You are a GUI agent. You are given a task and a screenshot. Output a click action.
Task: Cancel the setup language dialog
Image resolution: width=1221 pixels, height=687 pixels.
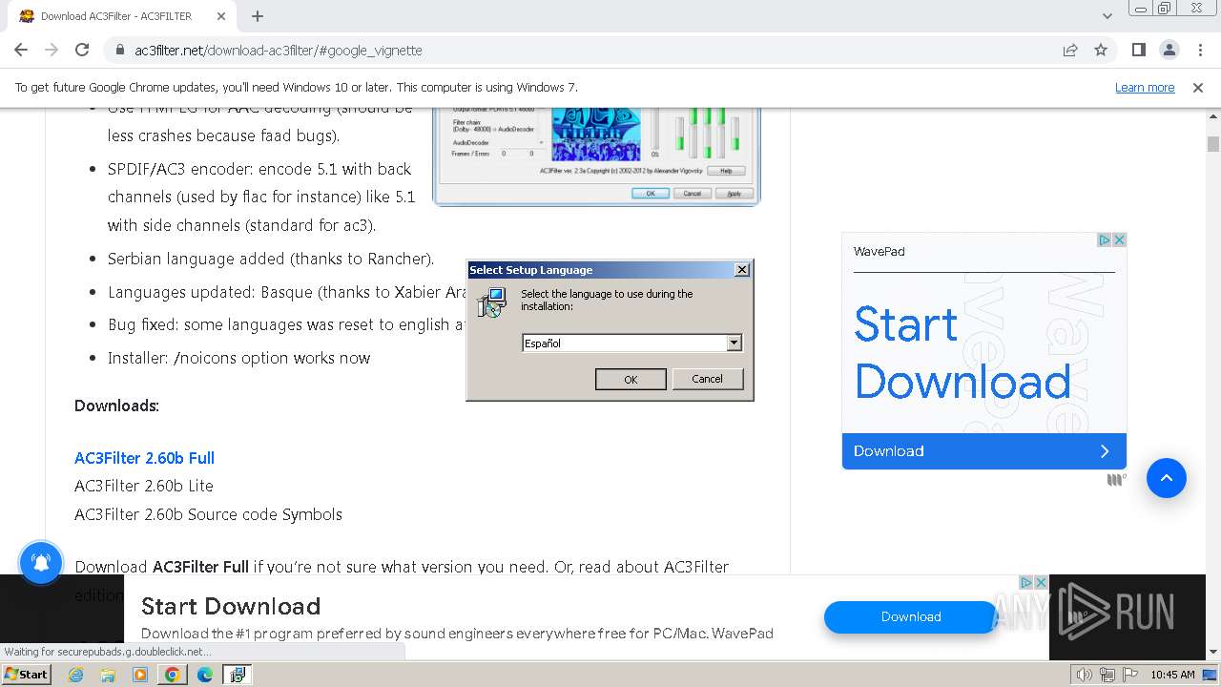tap(707, 379)
